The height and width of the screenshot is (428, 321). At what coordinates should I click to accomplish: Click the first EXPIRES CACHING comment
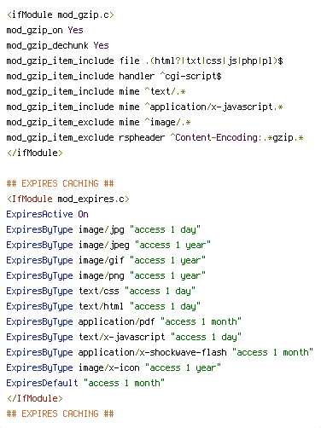tap(61, 183)
